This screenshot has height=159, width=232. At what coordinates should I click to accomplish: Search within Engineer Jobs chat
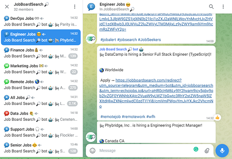click(211, 7)
